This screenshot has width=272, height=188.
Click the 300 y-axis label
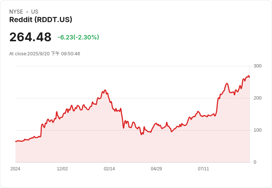[x=258, y=66]
